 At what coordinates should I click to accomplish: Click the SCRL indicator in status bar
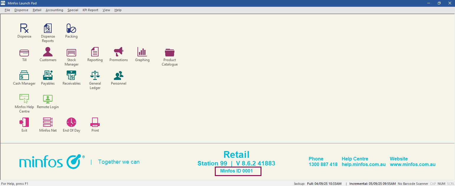pyautogui.click(x=451, y=184)
